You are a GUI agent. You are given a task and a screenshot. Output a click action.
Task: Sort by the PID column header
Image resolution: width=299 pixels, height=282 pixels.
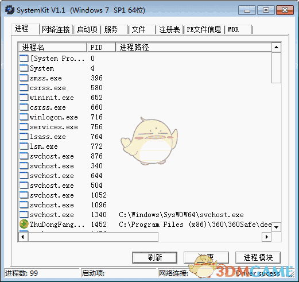pos(101,47)
